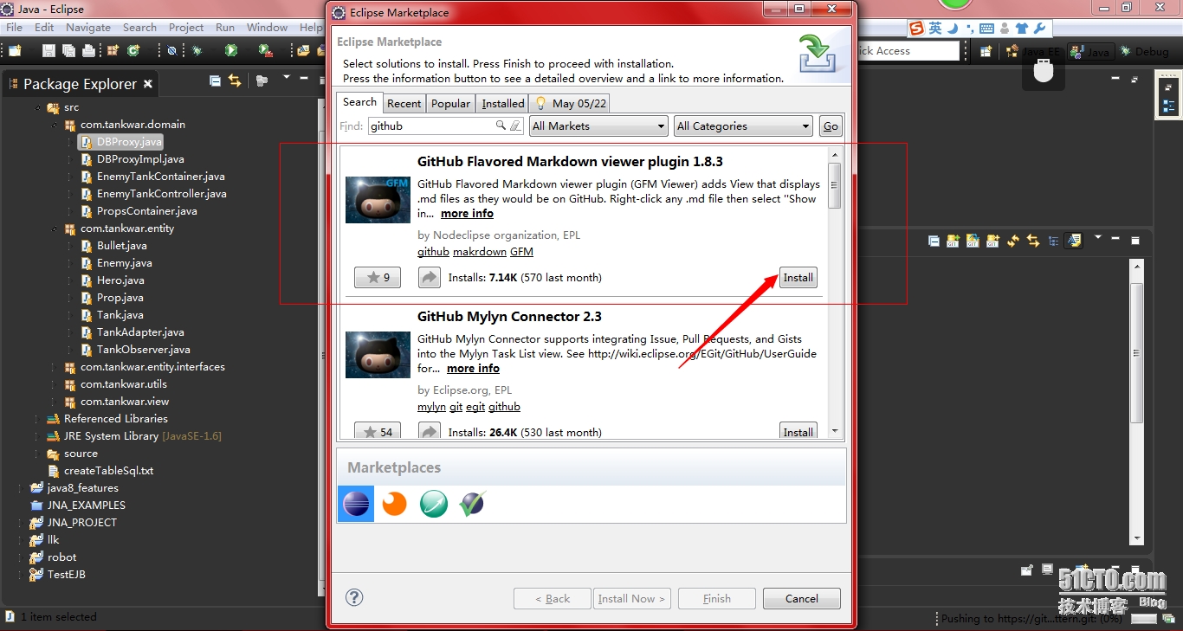Collapse the src folder node
The width and height of the screenshot is (1183, 631).
pyautogui.click(x=38, y=107)
